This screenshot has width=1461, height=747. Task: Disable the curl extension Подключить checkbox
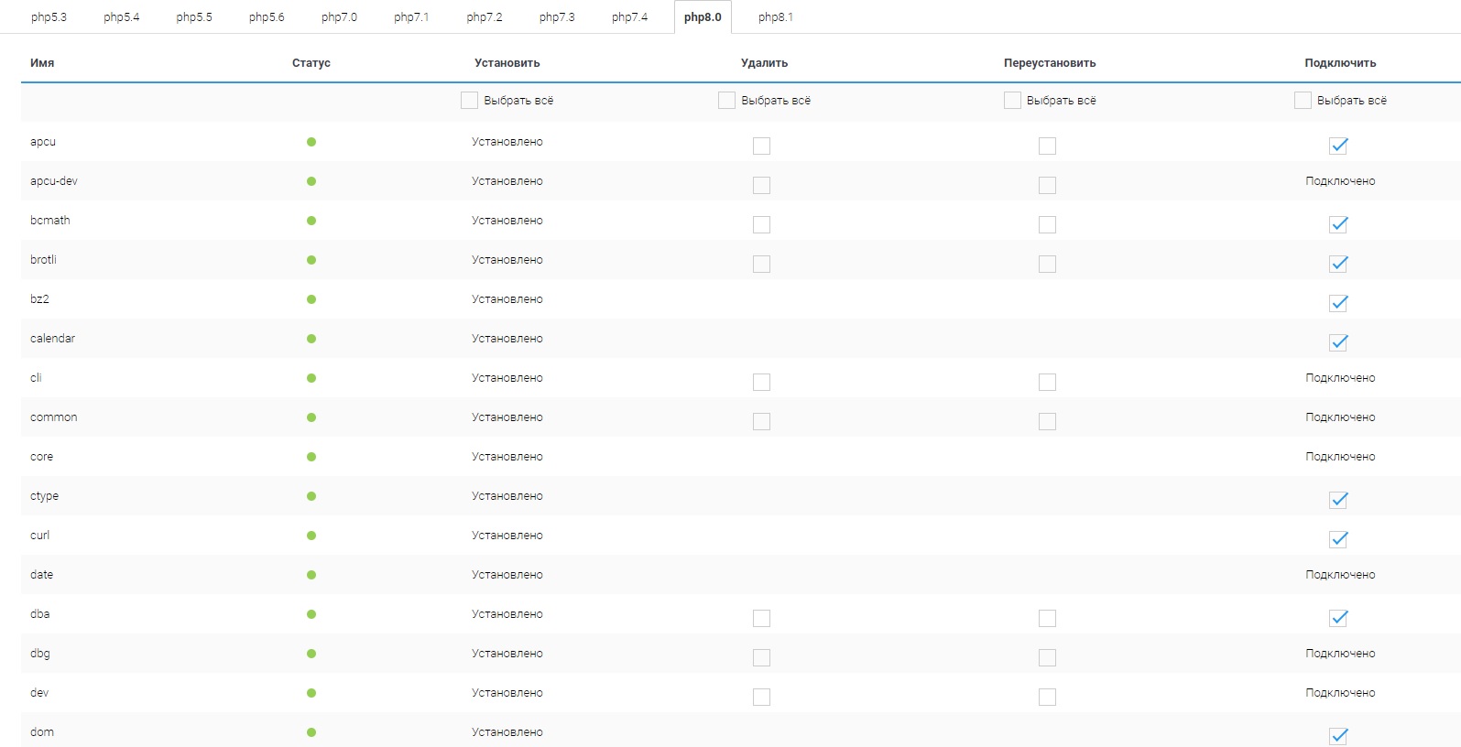tap(1338, 540)
